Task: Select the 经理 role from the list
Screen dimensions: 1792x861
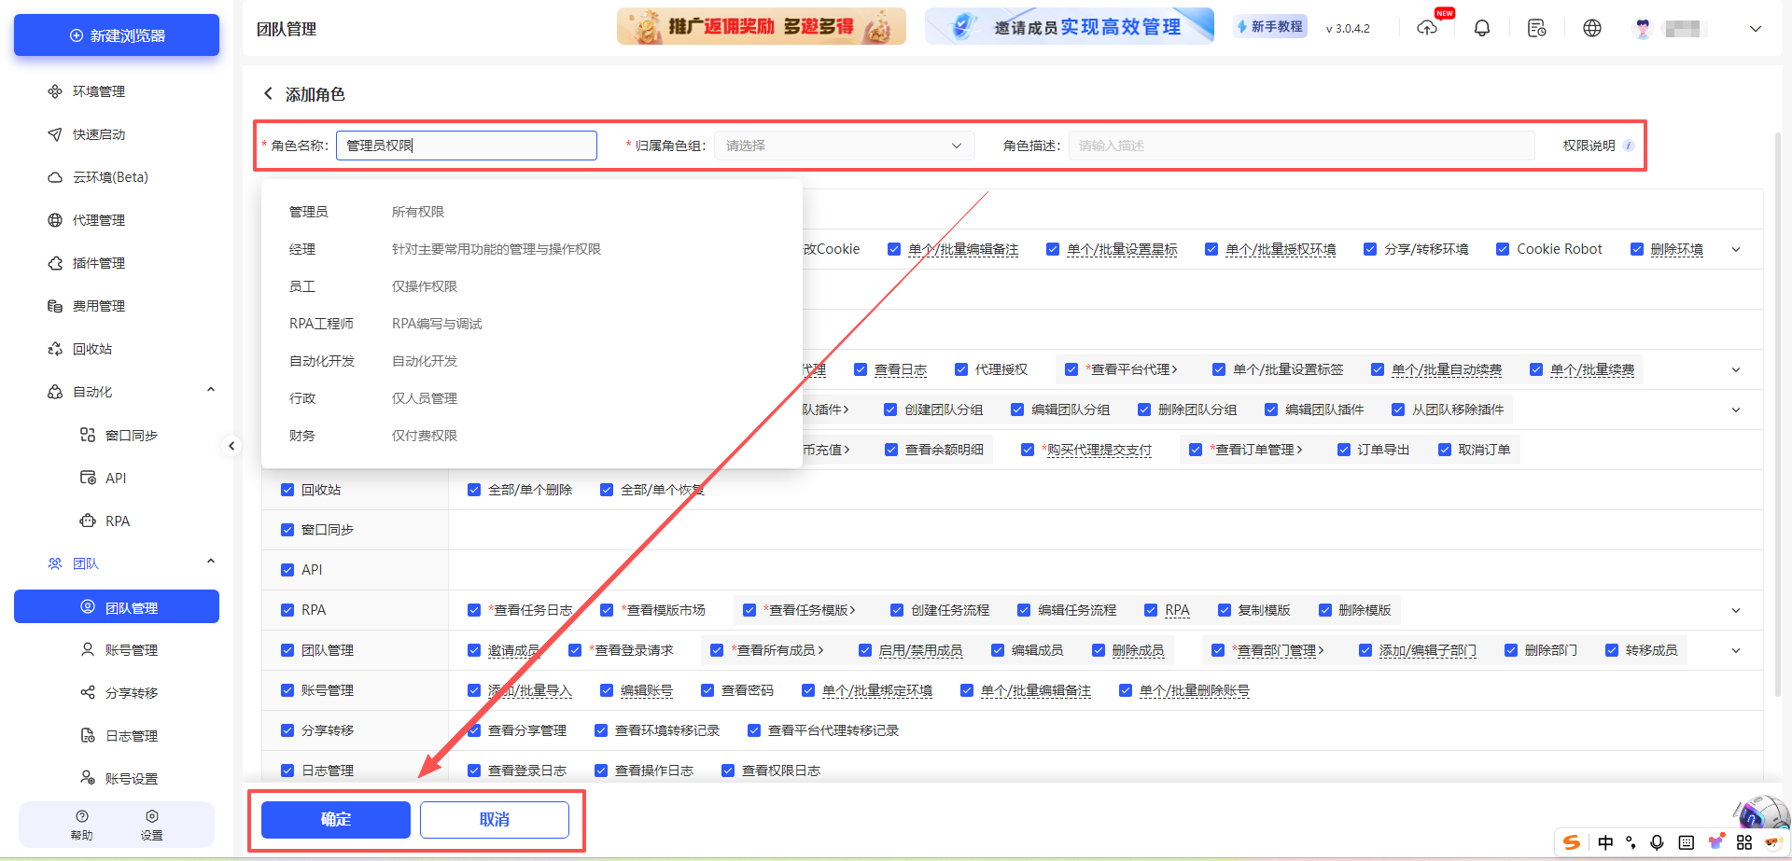Action: click(x=301, y=248)
